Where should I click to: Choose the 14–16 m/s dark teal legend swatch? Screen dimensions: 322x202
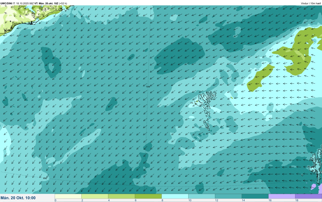click(255, 196)
